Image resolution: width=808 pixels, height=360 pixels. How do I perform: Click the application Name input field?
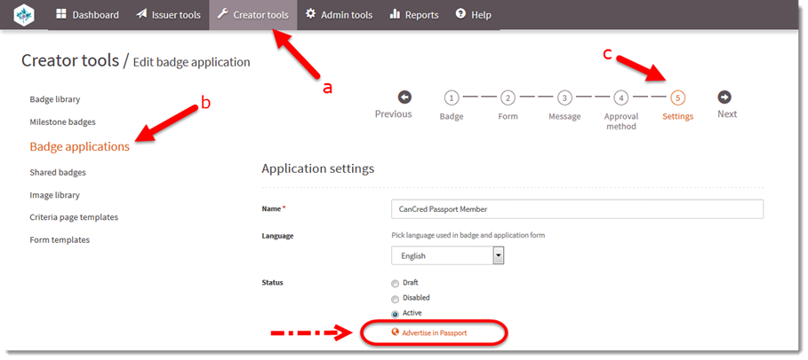point(577,209)
